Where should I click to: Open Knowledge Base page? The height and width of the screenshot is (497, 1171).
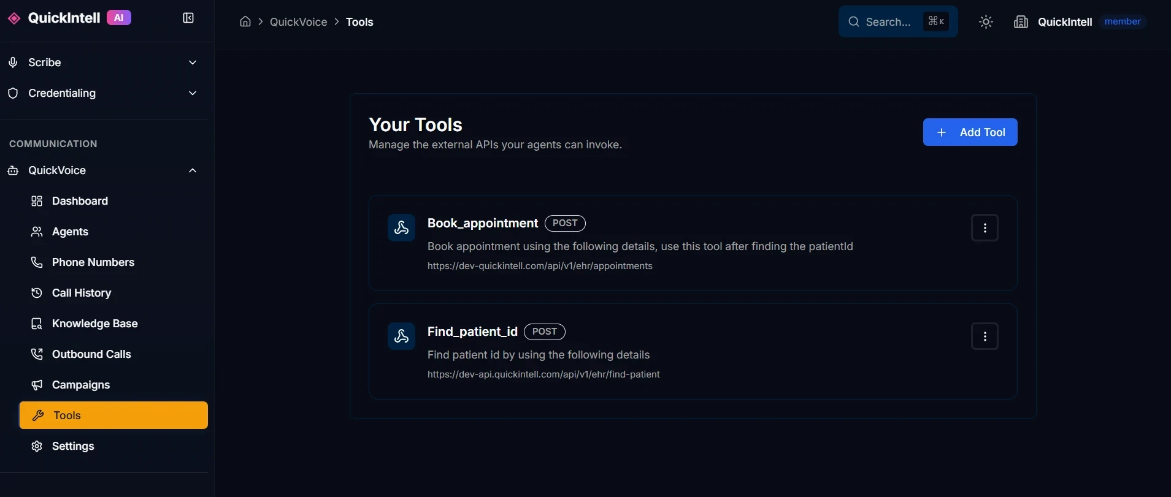pos(113,324)
